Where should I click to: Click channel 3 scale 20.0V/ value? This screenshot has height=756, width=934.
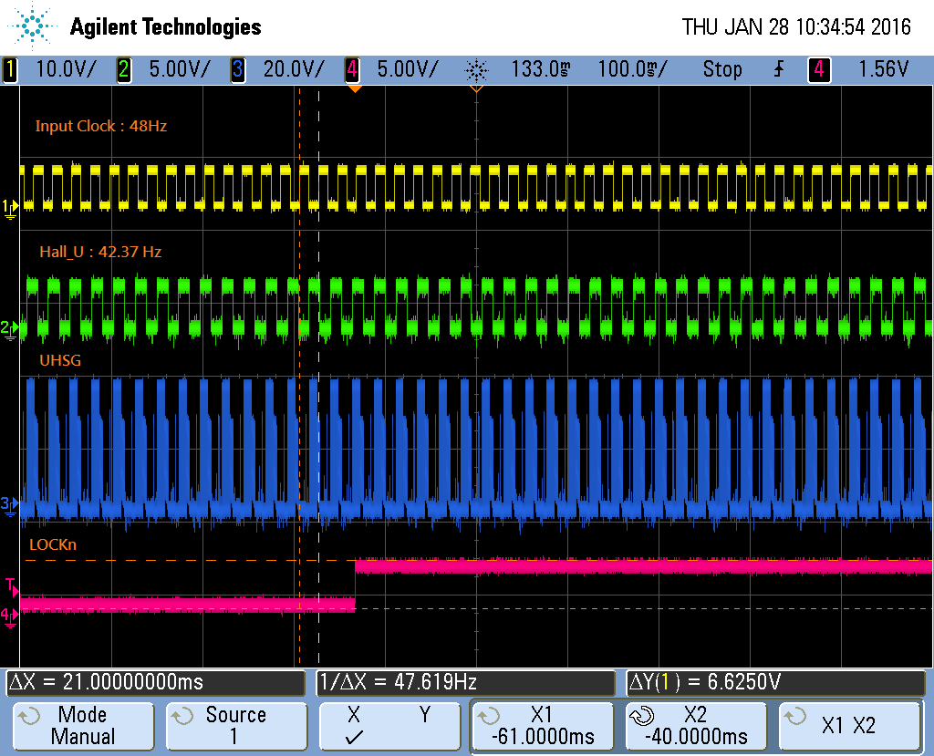pyautogui.click(x=294, y=69)
